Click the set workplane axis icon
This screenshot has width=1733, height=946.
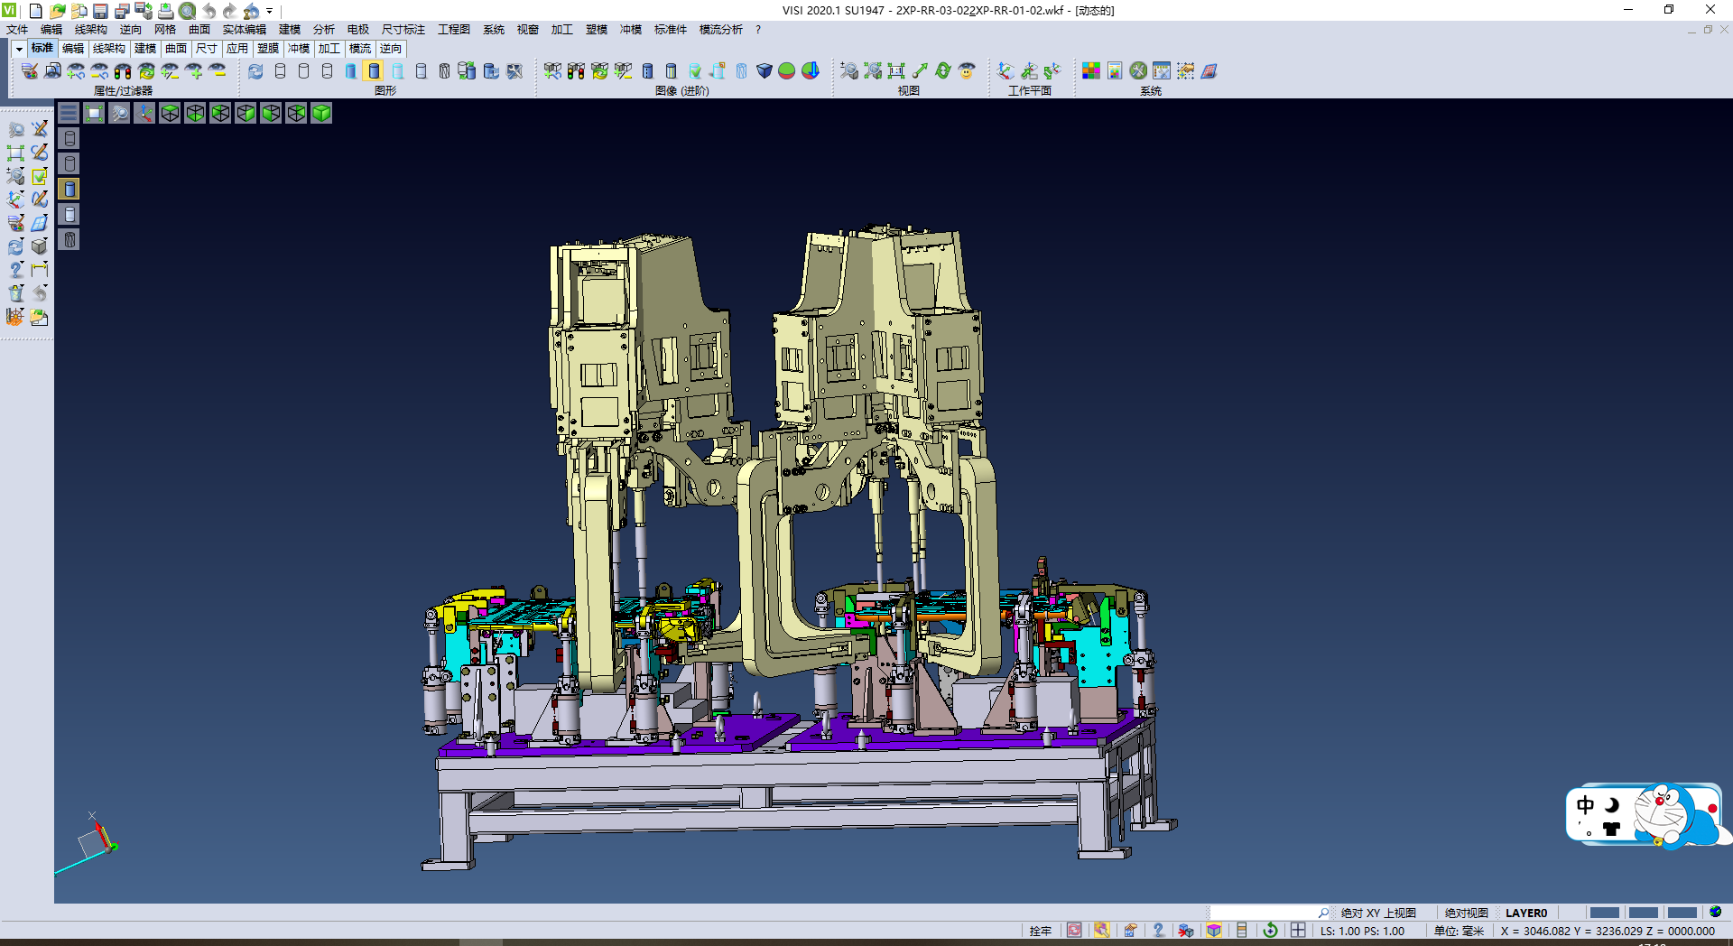[x=1006, y=70]
